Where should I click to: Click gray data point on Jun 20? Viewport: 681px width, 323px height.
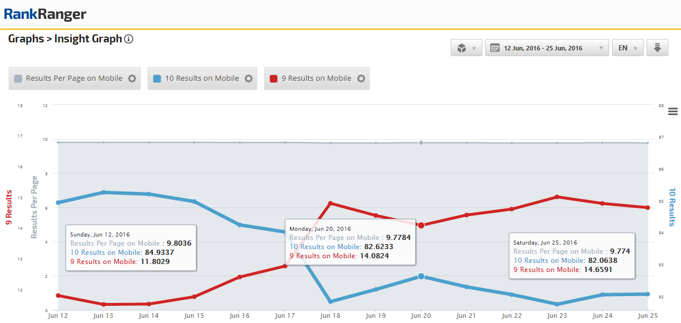(421, 143)
